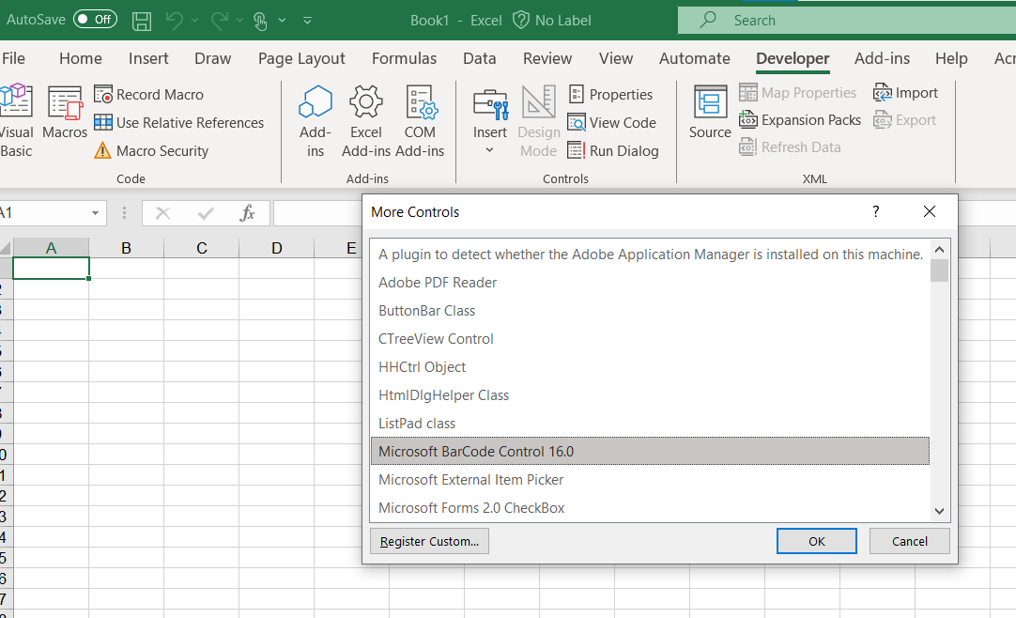Click the Touch/Mouse Mode icon
Image resolution: width=1016 pixels, height=618 pixels.
(x=260, y=21)
